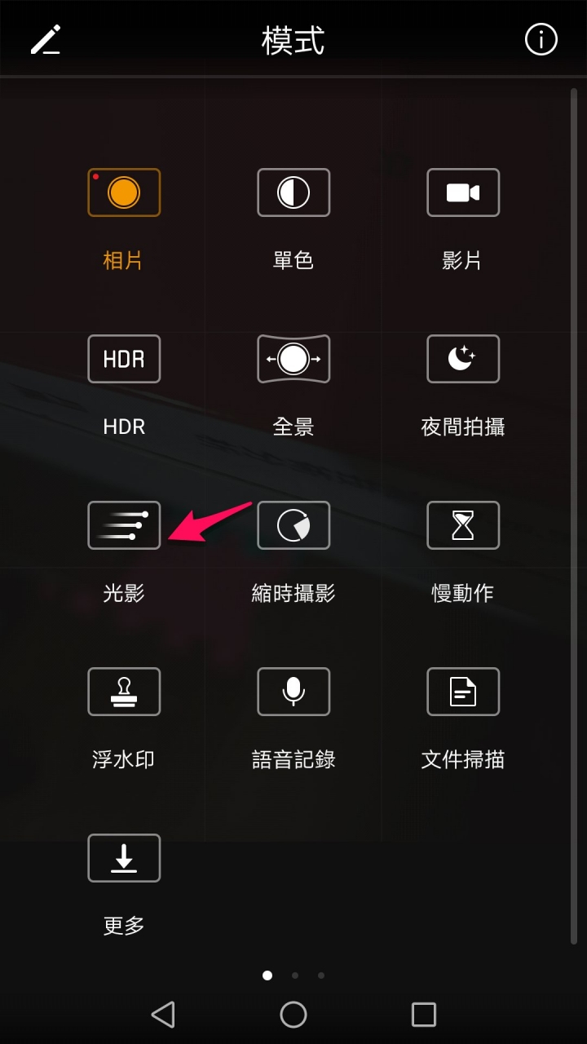
Task: Tap the Android home circle button
Action: coord(293,1015)
